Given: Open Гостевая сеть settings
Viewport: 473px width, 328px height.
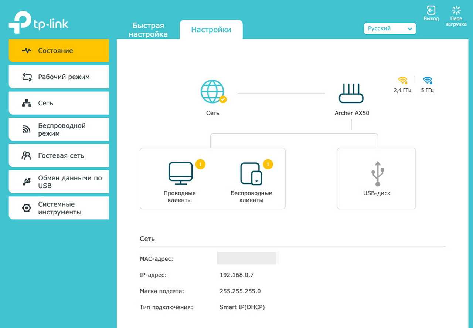Looking at the screenshot, I should coord(59,156).
